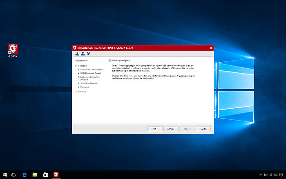Open G DATA desktop shortcut icon
Image resolution: width=286 pixels, height=179 pixels.
click(x=13, y=49)
